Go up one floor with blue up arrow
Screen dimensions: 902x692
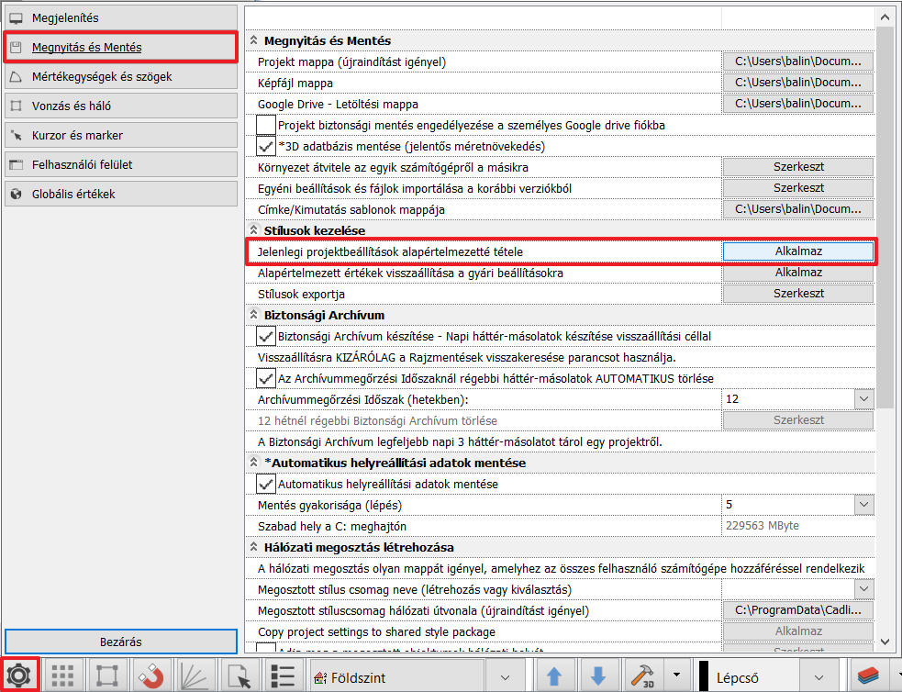click(554, 677)
